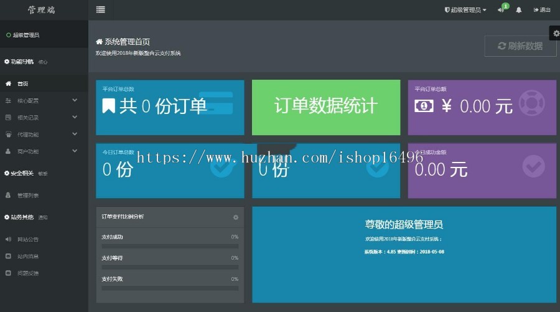Click the feedback icon beside 问题反馈

click(x=8, y=273)
